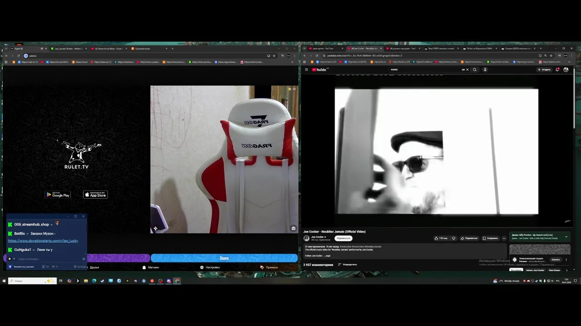Switch to the Leo_Lacoste Stream tab
Screen dimensions: 581x326
tap(68, 48)
